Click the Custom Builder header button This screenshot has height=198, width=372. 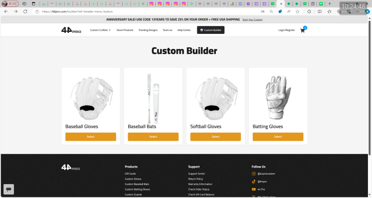click(211, 30)
